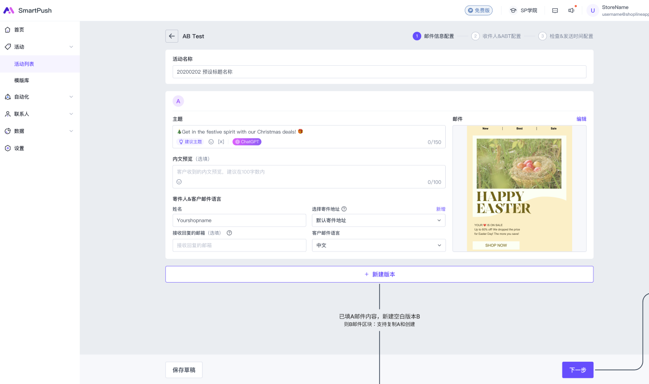
Task: Click the 新建版本 button
Action: 379,274
